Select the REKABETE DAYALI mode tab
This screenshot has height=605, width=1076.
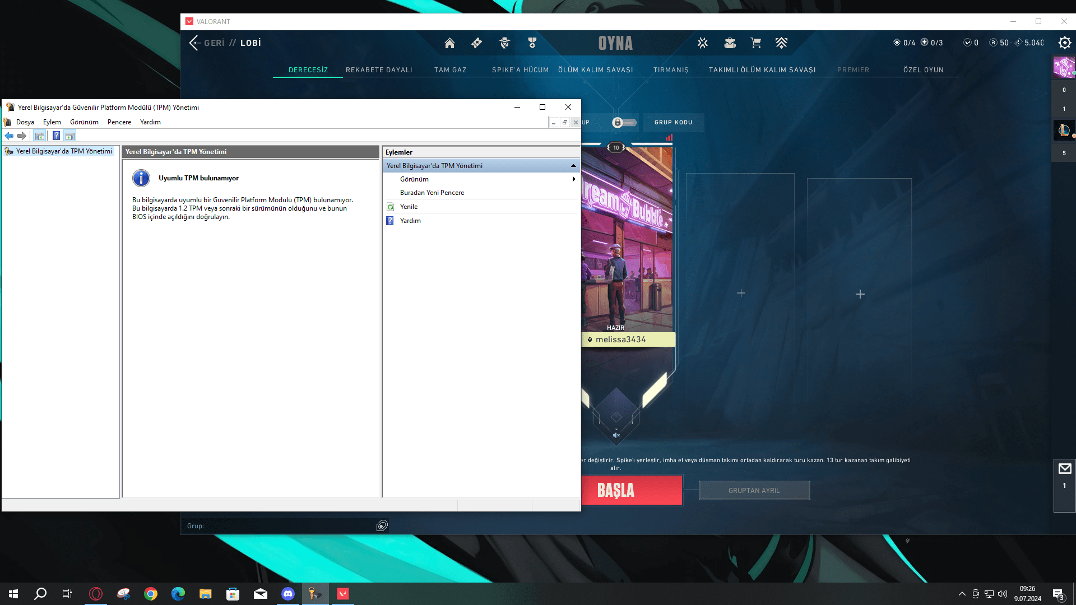(x=379, y=70)
